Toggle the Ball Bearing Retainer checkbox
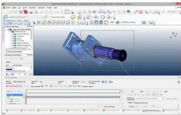Viewport: 181px width, 115px height. (x=13, y=45)
